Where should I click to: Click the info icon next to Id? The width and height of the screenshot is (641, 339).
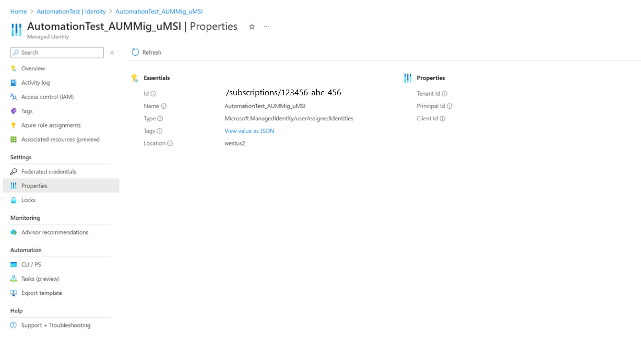[x=153, y=94]
